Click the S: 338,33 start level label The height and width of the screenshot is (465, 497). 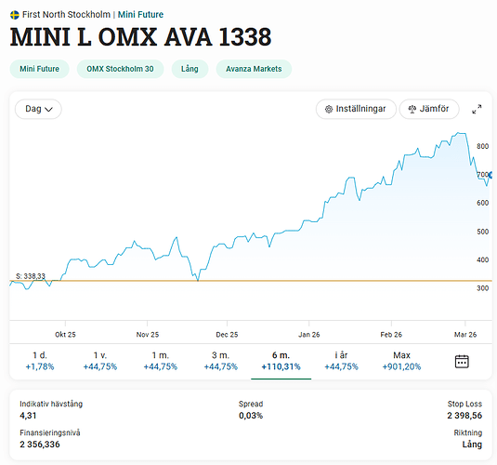[31, 276]
